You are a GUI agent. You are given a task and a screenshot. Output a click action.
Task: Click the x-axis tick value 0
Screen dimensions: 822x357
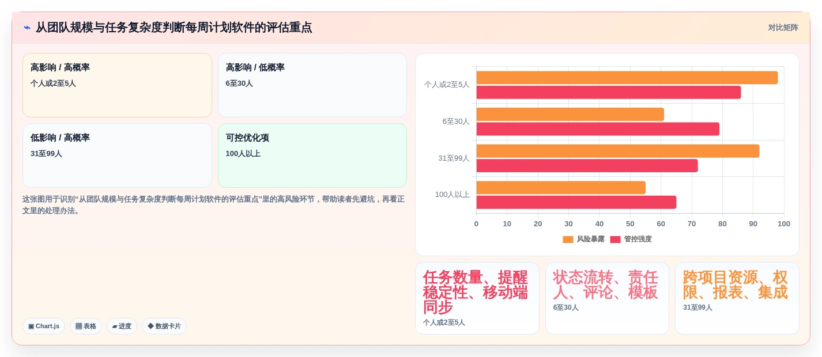coord(476,224)
